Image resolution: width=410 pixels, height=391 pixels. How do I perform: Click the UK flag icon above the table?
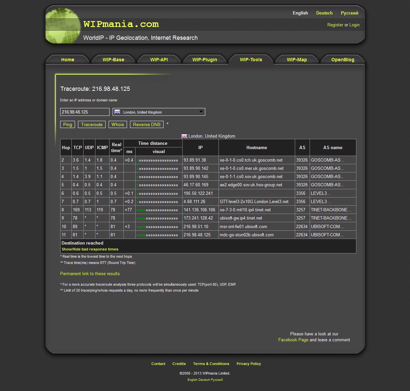(x=184, y=136)
